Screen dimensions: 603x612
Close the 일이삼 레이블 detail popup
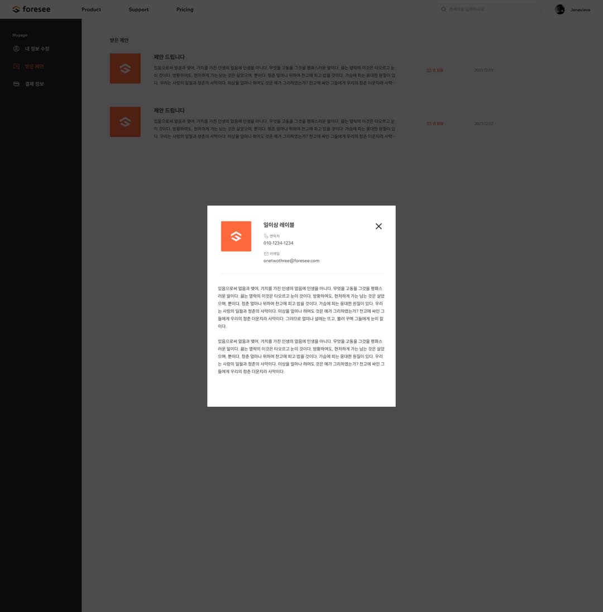379,226
